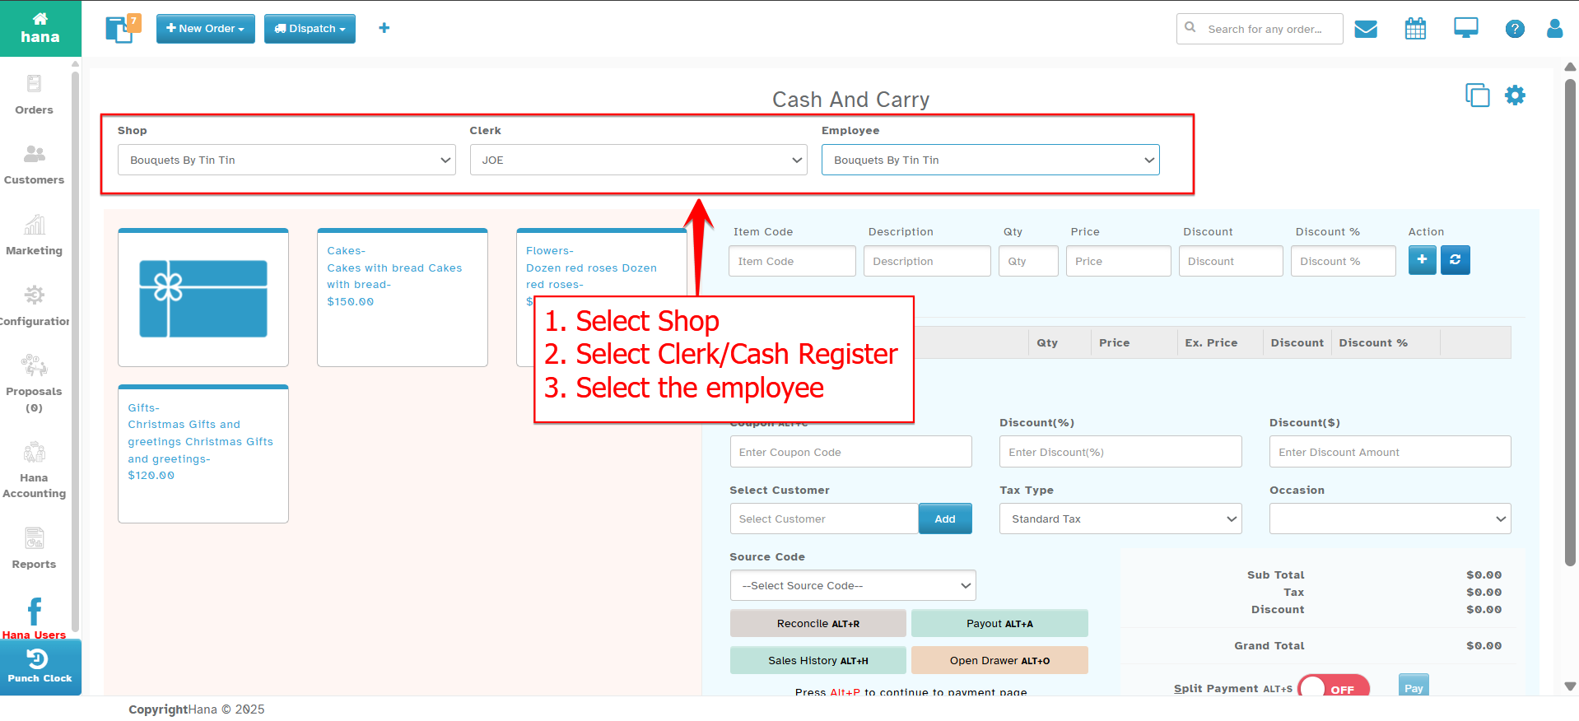Click the refresh item row button
This screenshot has width=1579, height=721.
pos(1455,260)
